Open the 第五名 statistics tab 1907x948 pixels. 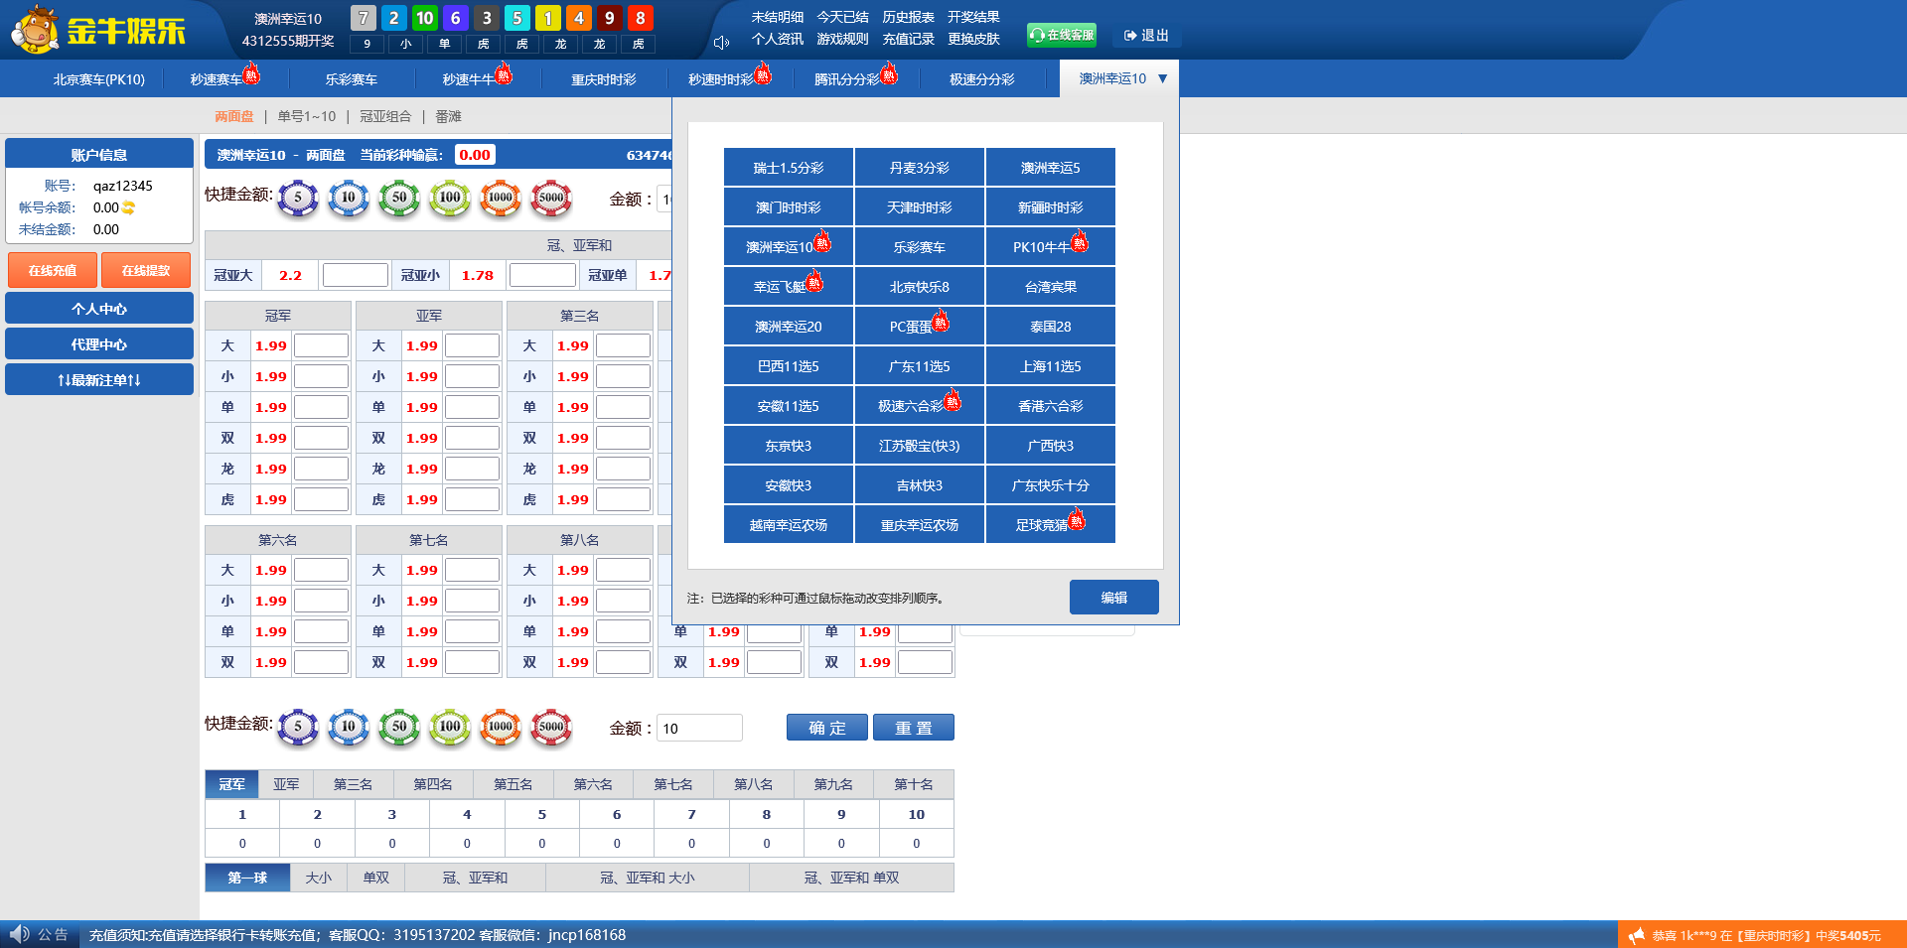click(x=513, y=784)
